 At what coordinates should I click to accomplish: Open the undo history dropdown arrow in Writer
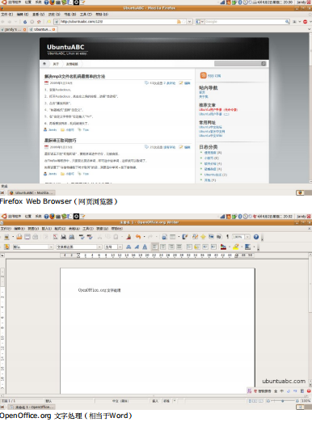tap(144, 237)
